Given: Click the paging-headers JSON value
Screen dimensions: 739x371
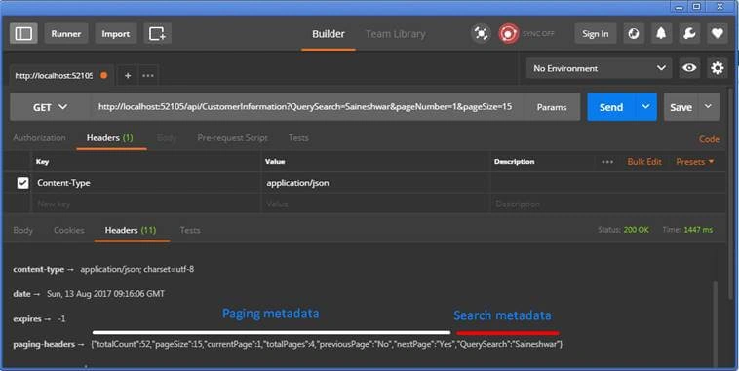Looking at the screenshot, I should [327, 344].
